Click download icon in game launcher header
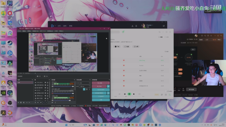This screenshot has width=226, height=127. [x=132, y=26]
